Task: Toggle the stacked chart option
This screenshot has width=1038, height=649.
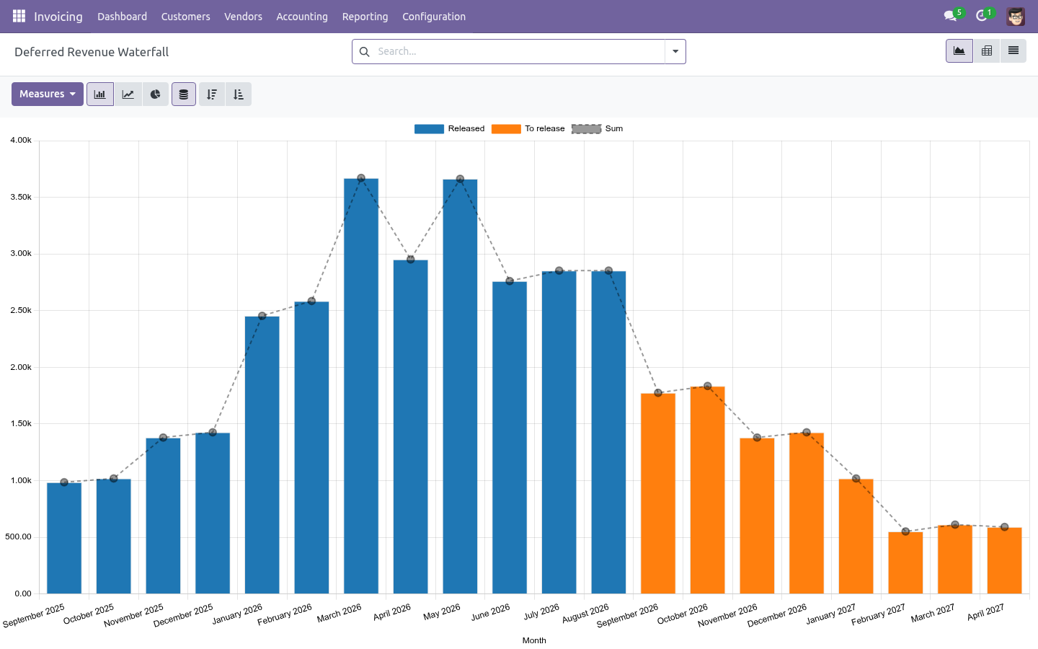Action: click(x=184, y=94)
